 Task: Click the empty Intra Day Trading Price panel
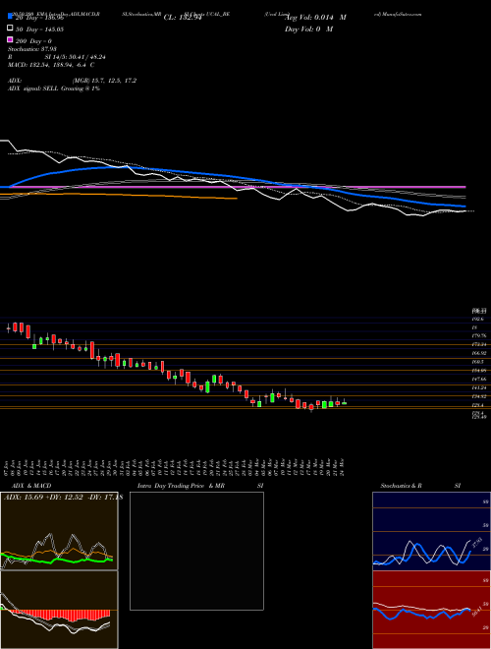196,551
